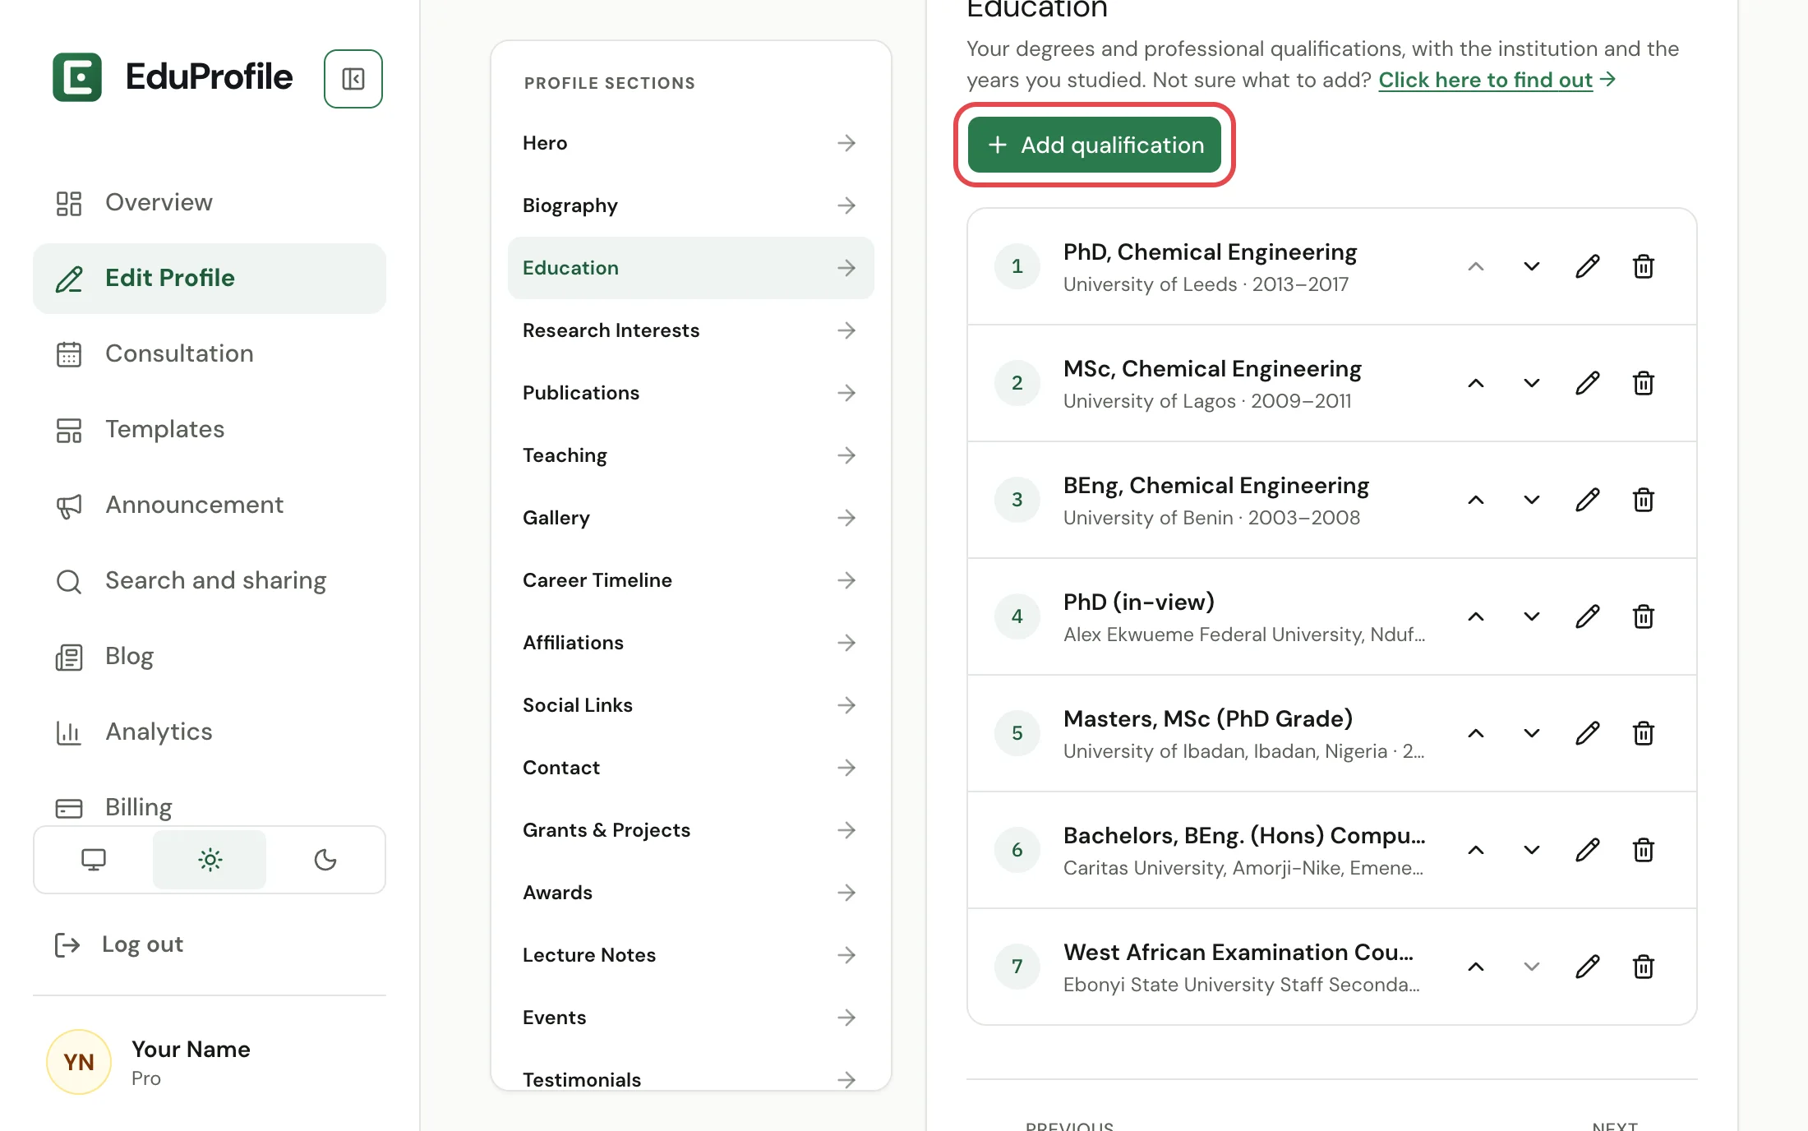Click the EduProfile logo icon
Screen dimensions: 1808x1131
[77, 77]
